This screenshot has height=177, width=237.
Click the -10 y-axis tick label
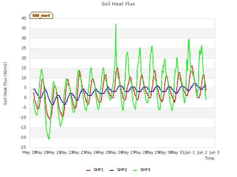[23, 117]
